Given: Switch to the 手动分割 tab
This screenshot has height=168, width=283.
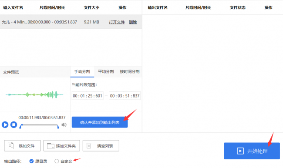Looking at the screenshot, I should coord(82,72).
